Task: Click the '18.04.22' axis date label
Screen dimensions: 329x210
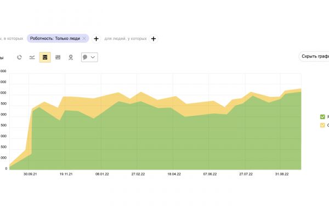Action: tap(174, 174)
